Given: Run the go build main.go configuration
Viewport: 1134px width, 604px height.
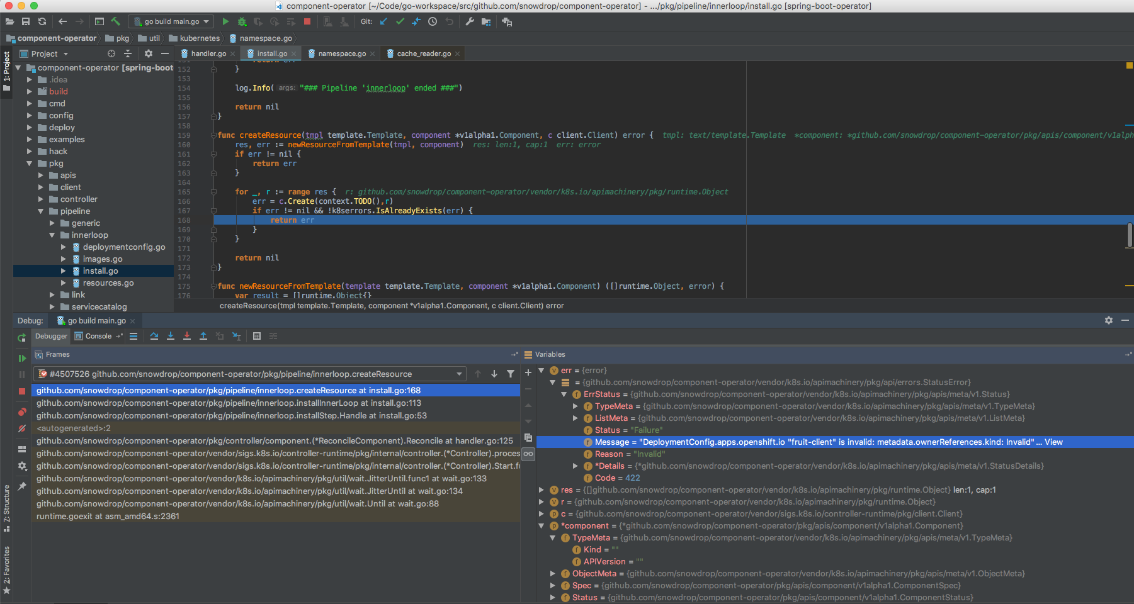Looking at the screenshot, I should pos(225,21).
